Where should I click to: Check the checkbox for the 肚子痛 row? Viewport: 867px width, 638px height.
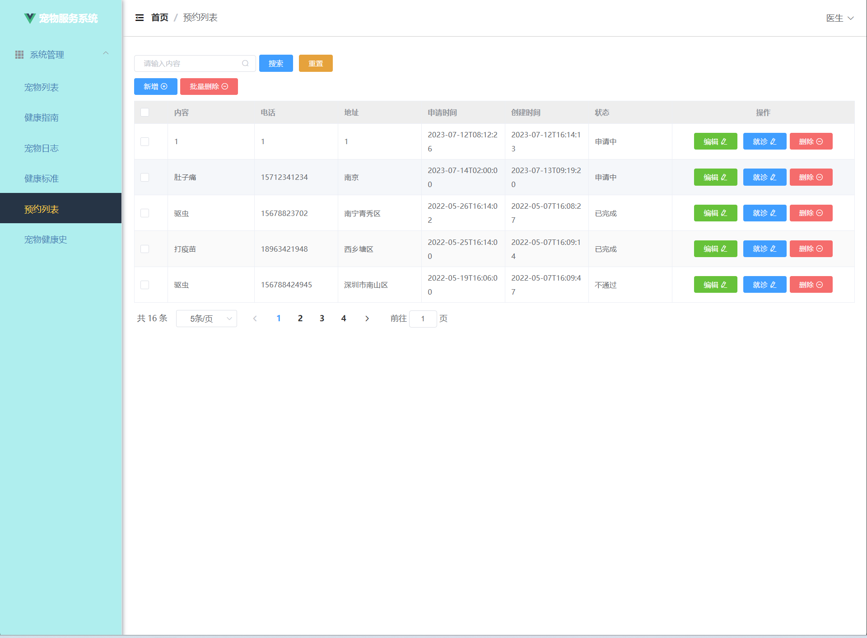pyautogui.click(x=145, y=177)
